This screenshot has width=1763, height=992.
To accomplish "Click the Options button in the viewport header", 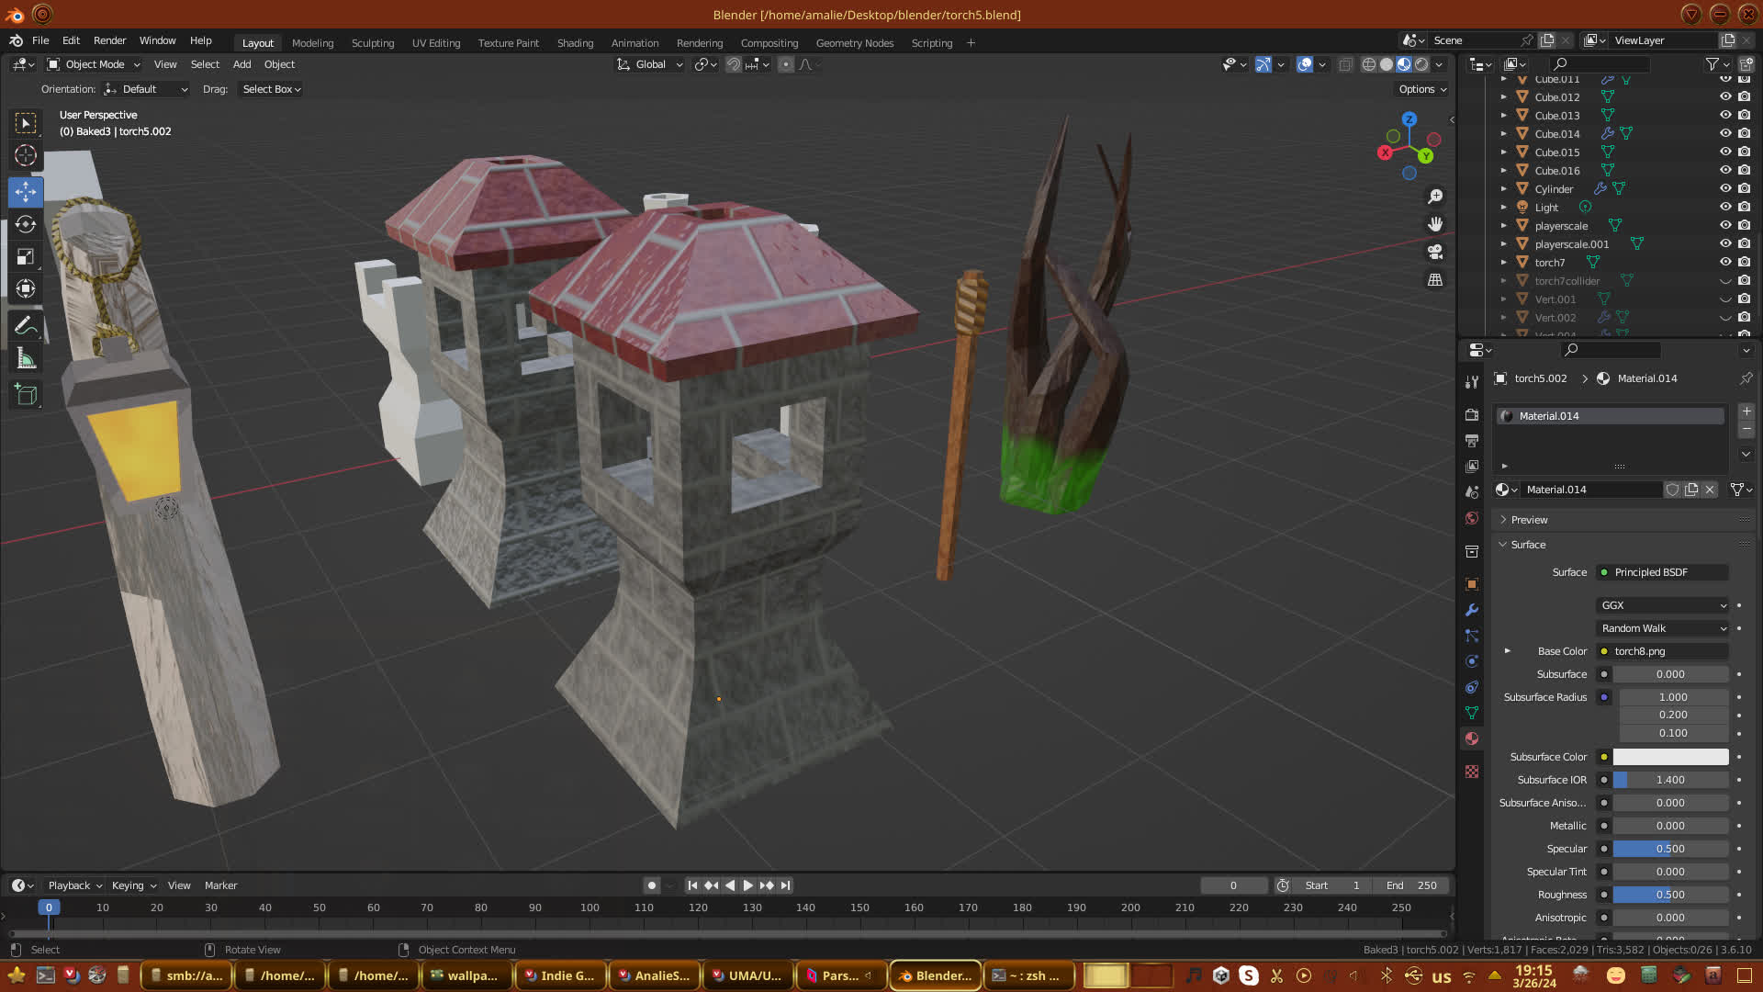I will [x=1421, y=89].
